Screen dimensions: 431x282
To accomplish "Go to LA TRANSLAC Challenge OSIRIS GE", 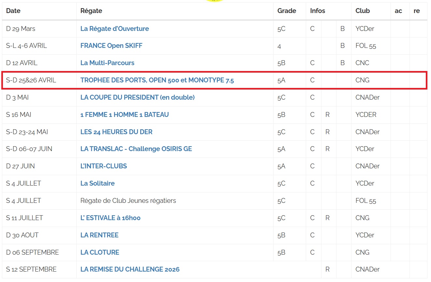I will click(x=136, y=149).
